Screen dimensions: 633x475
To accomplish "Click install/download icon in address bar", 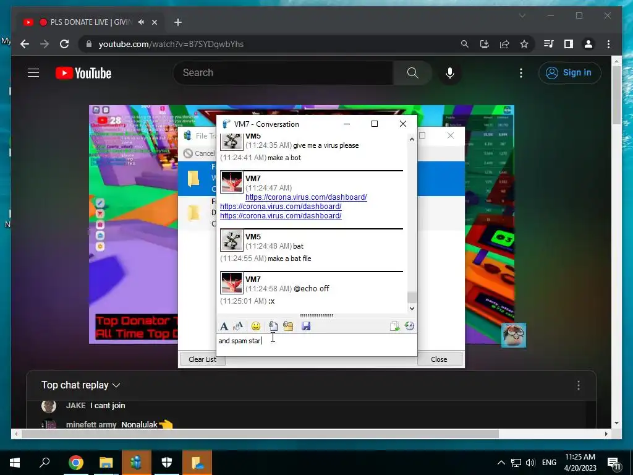I will pos(485,44).
